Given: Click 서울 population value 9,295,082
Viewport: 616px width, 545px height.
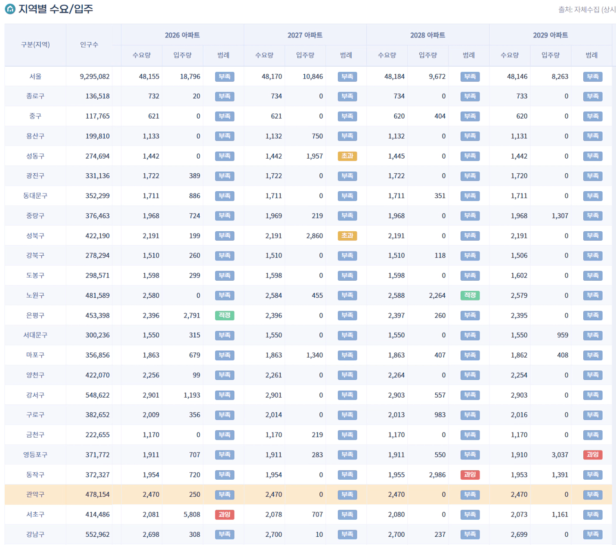Looking at the screenshot, I should tap(95, 77).
